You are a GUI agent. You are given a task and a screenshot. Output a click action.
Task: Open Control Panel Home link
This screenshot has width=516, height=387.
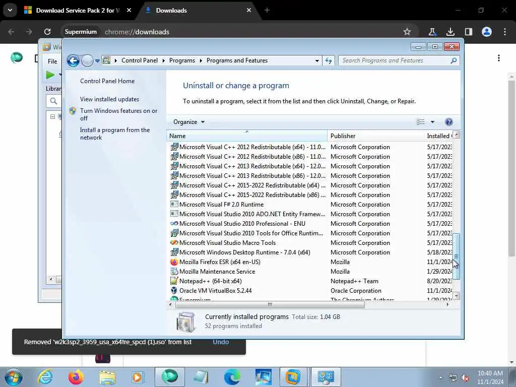point(107,81)
